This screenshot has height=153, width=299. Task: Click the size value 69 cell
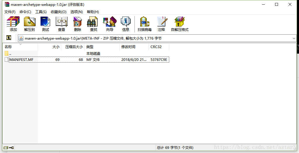[x=57, y=60]
